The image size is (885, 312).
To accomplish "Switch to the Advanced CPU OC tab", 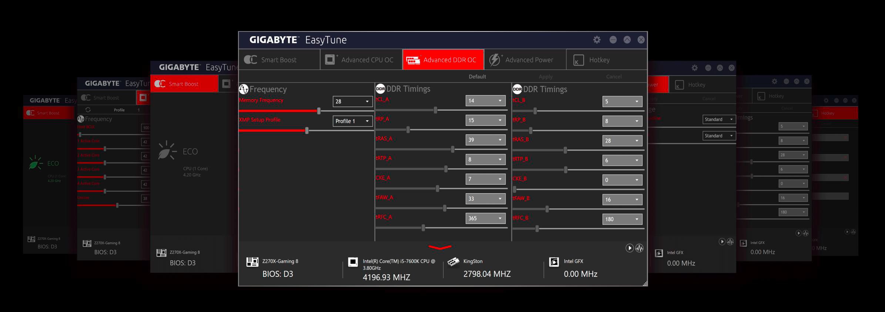I will click(x=361, y=60).
